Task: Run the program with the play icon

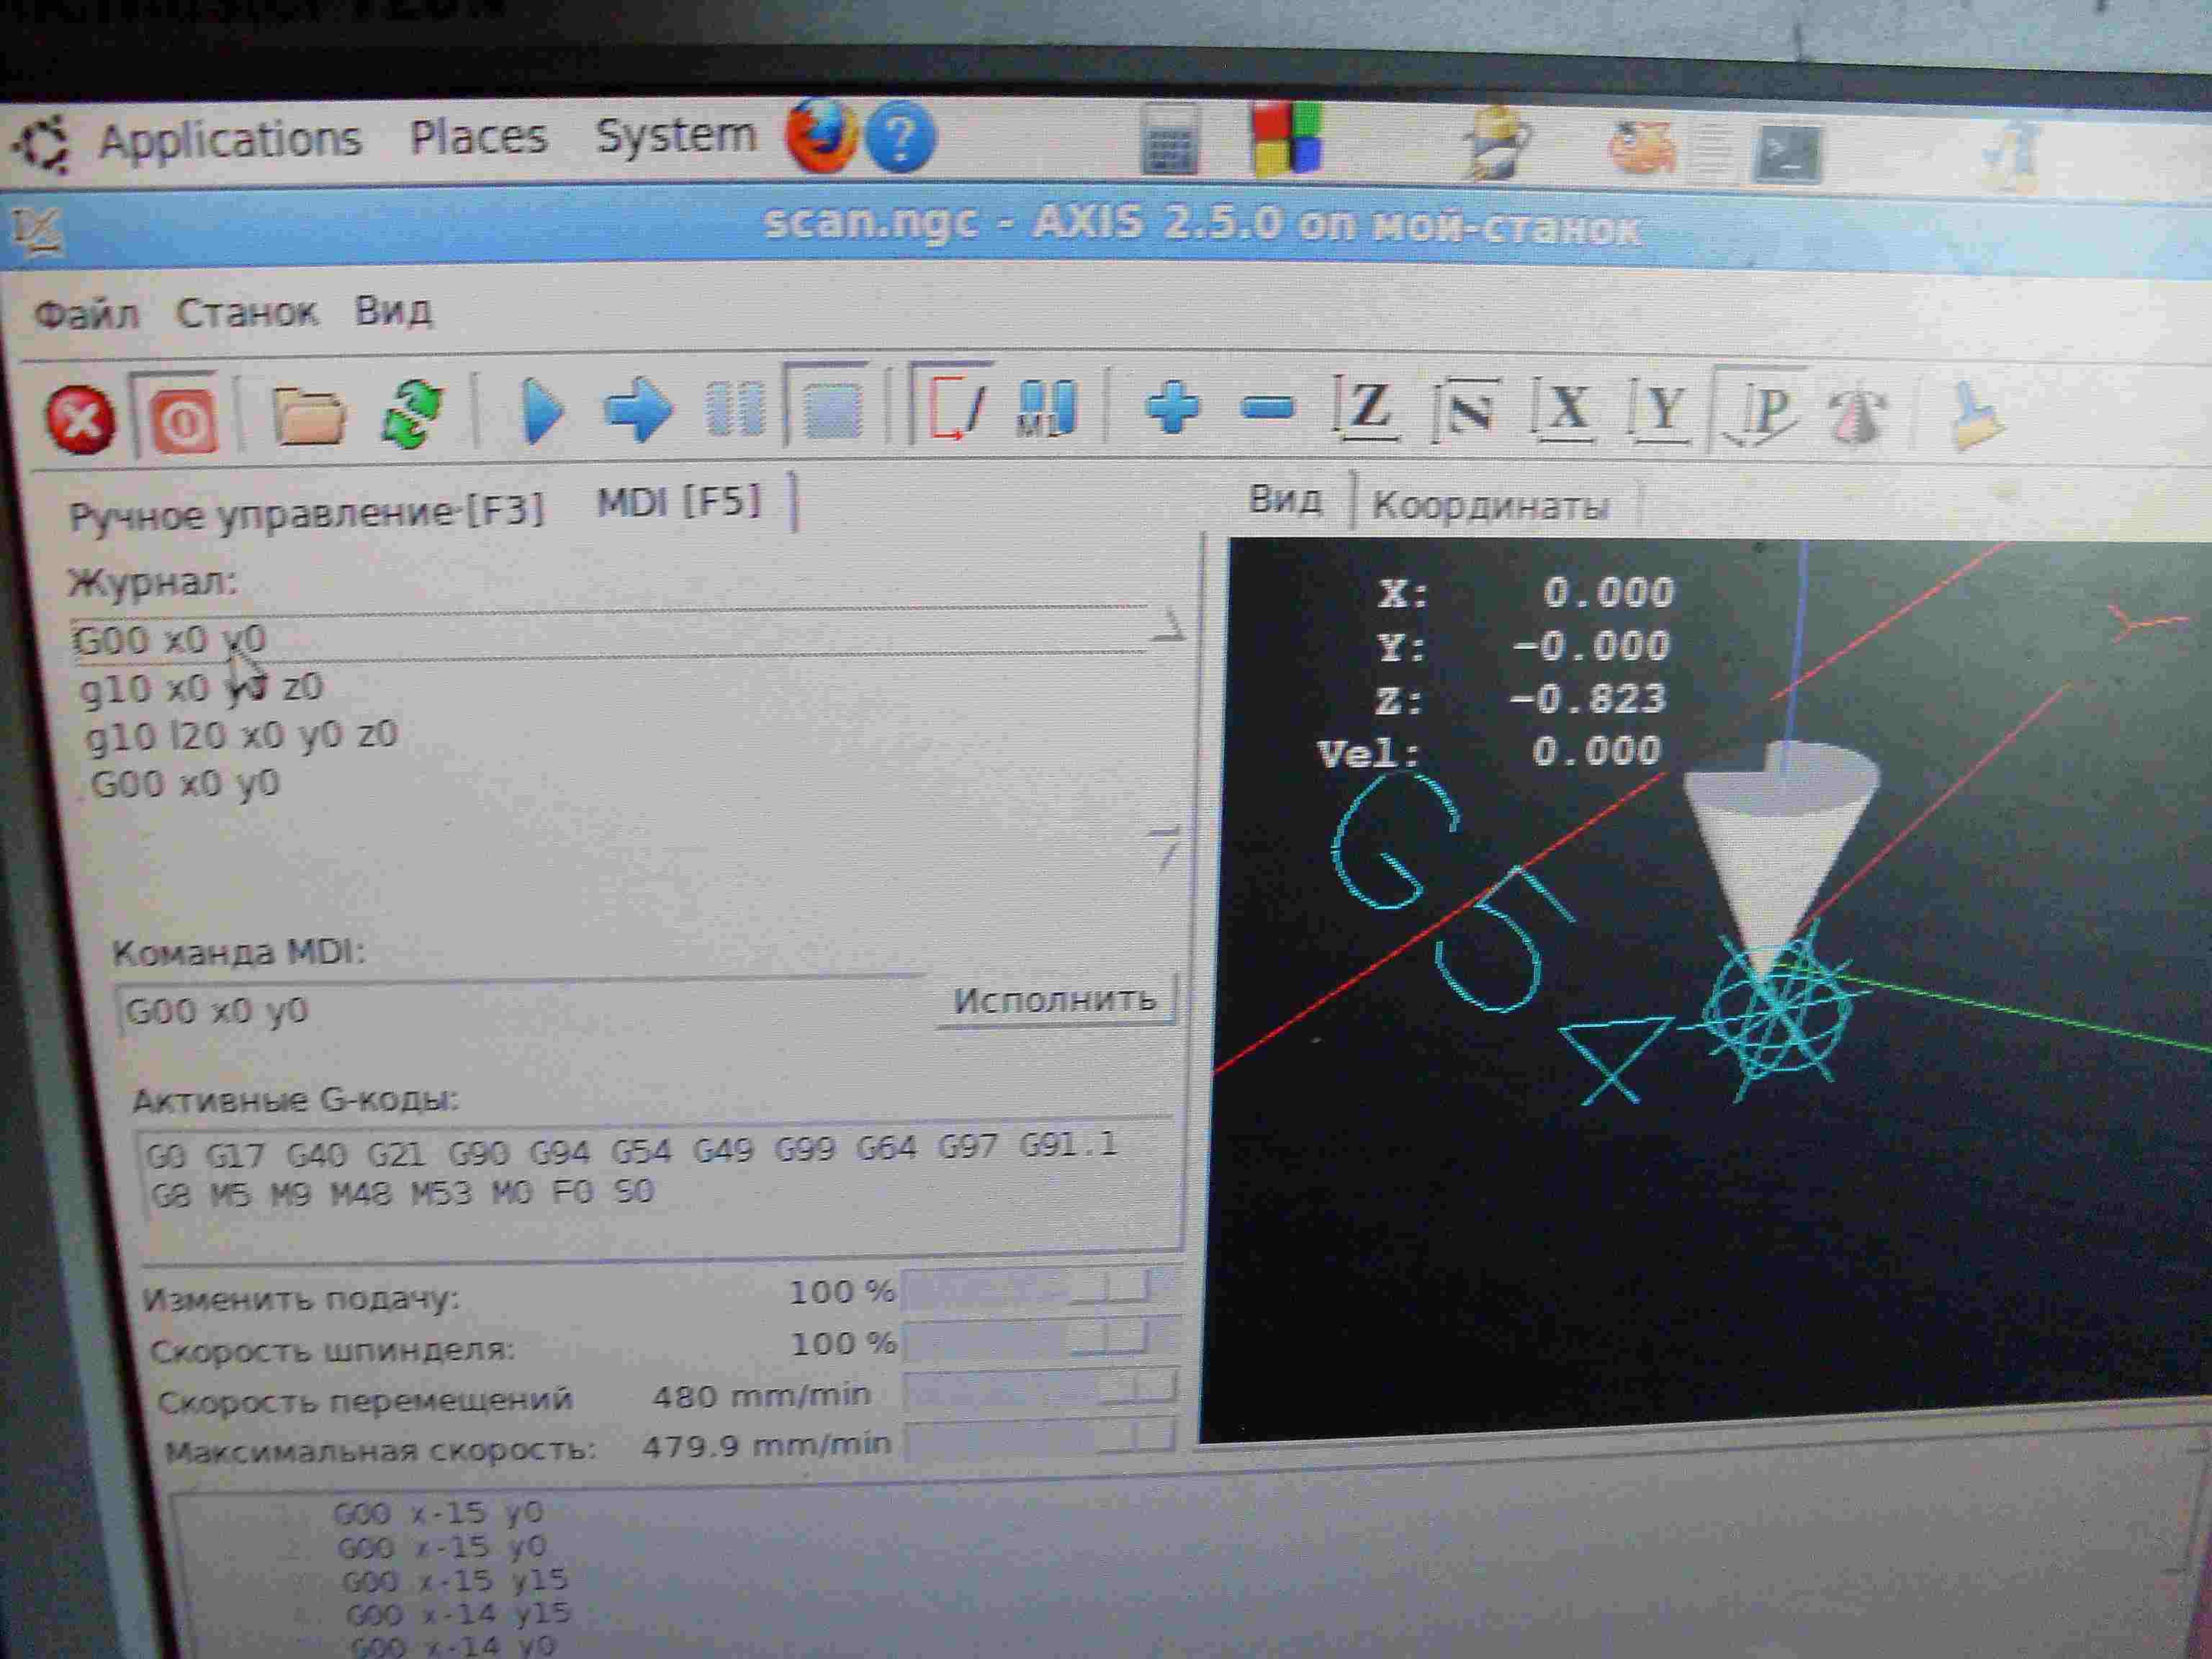Action: click(543, 410)
